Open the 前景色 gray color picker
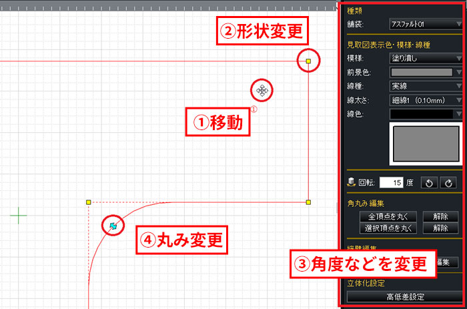 (x=426, y=72)
